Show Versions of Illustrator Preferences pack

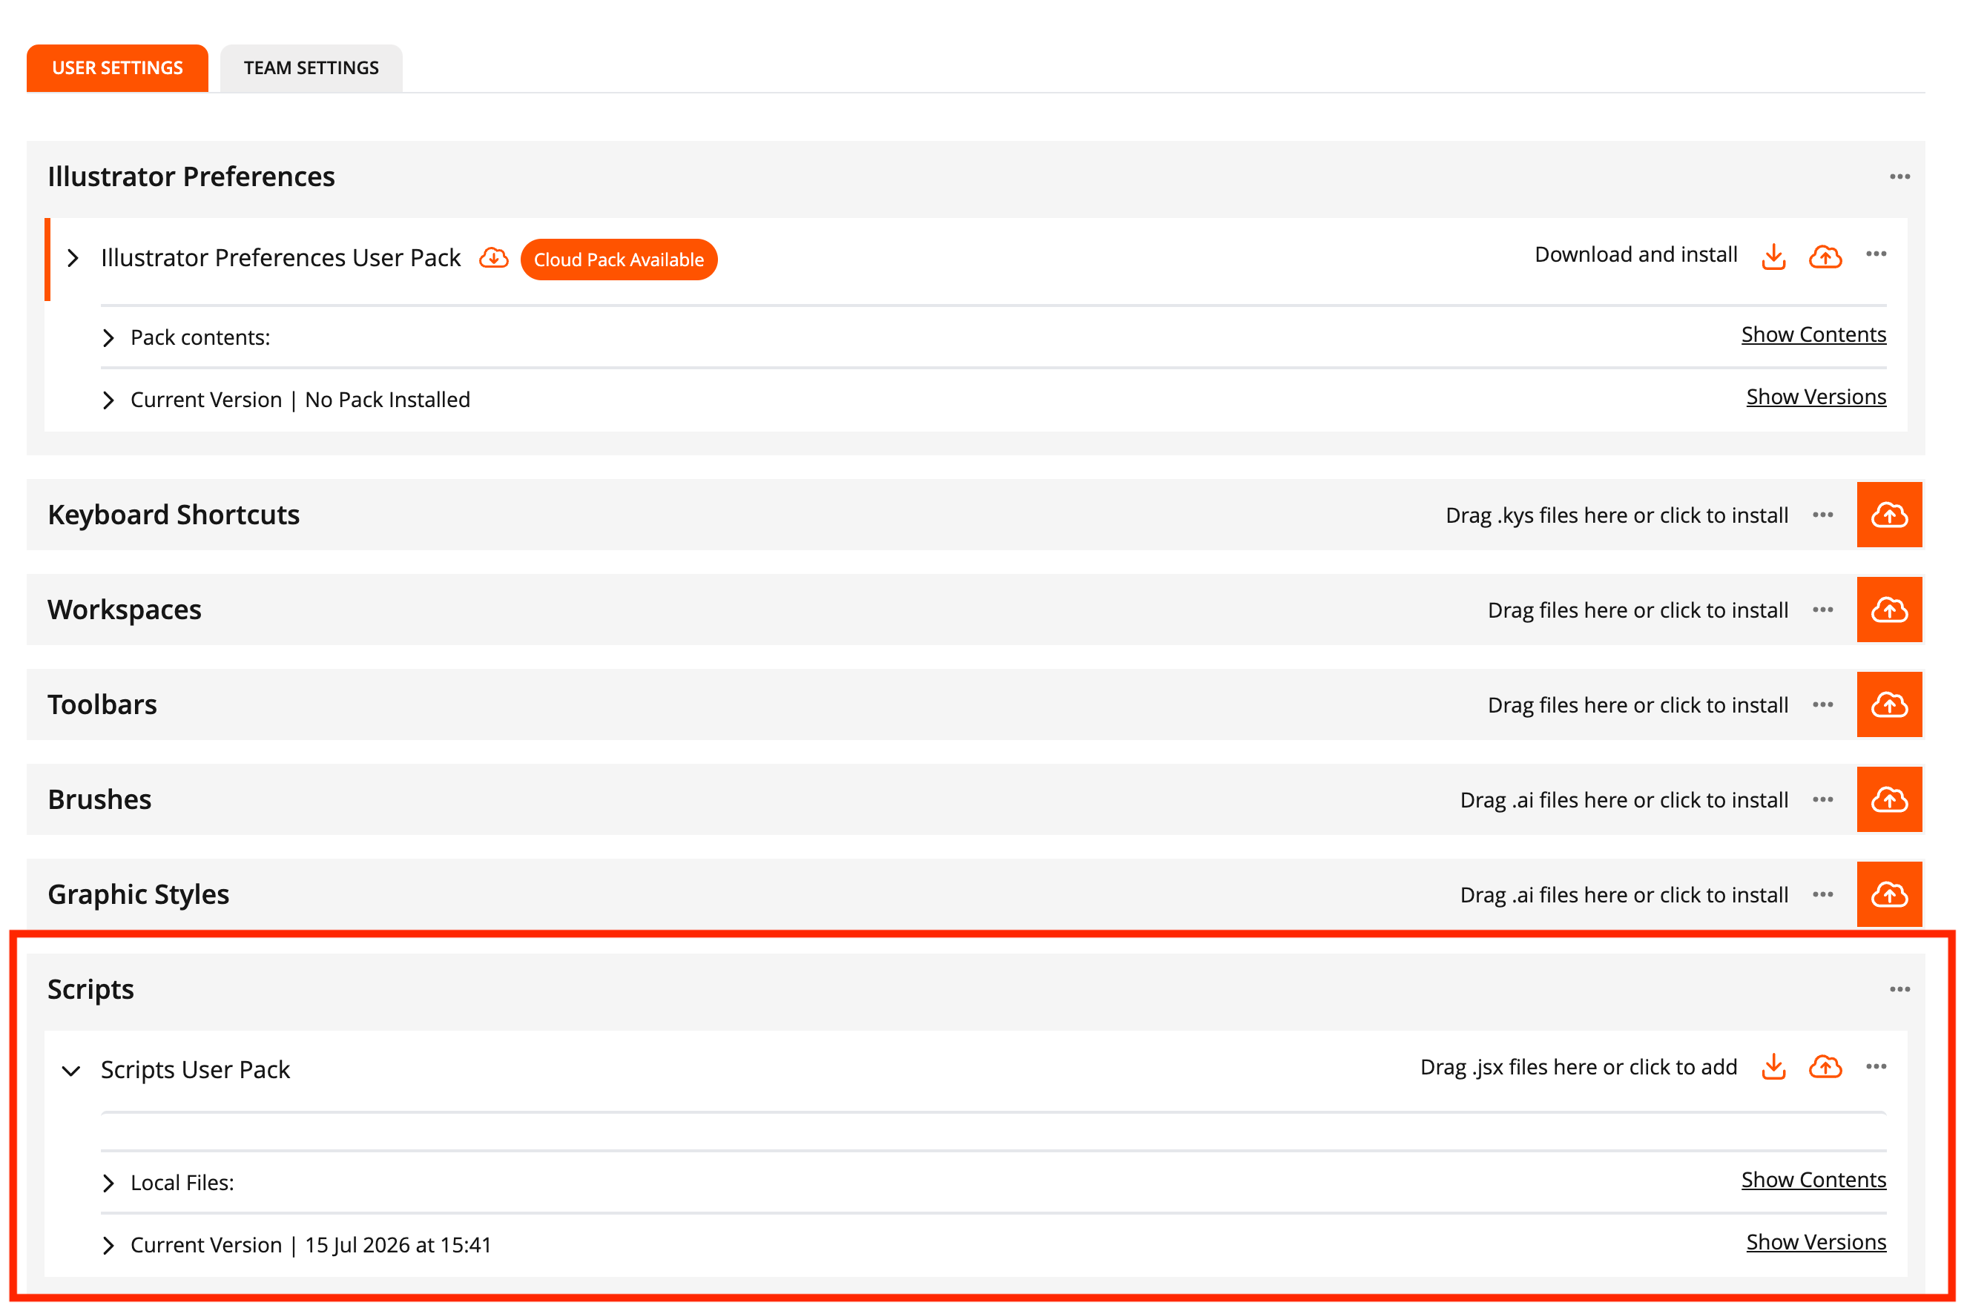click(x=1815, y=396)
